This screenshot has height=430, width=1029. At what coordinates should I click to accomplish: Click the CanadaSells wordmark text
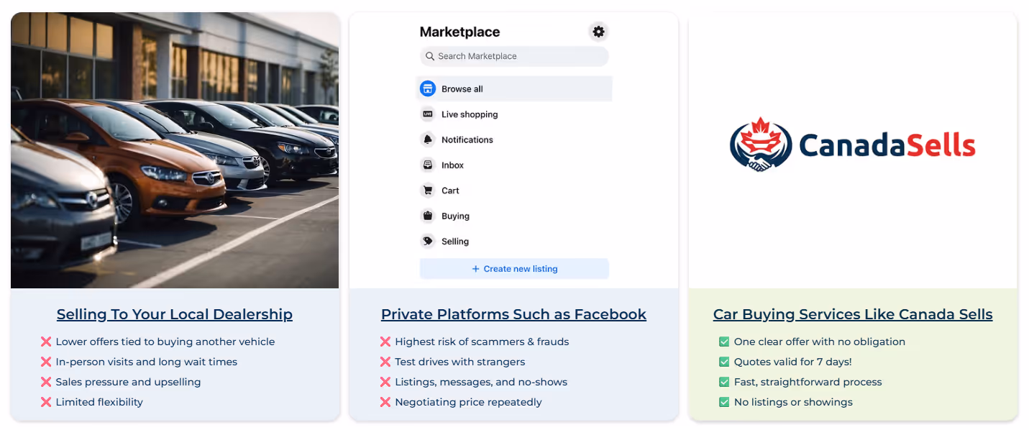click(887, 146)
